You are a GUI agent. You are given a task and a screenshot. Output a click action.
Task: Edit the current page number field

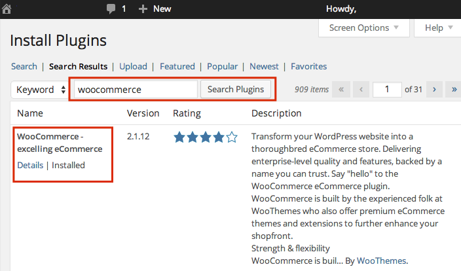[387, 90]
